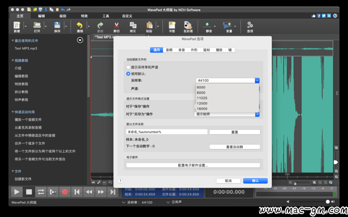
Task: Click the 取消 cancel button
Action: [x=228, y=181]
